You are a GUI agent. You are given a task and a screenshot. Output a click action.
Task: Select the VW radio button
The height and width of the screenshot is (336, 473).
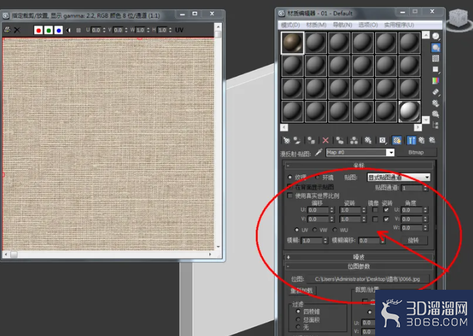314,230
